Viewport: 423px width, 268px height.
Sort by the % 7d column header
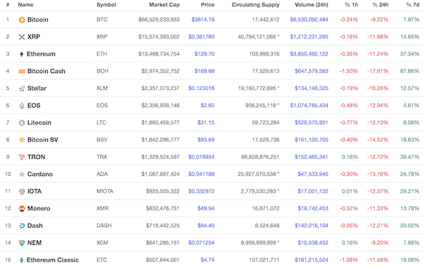412,5
